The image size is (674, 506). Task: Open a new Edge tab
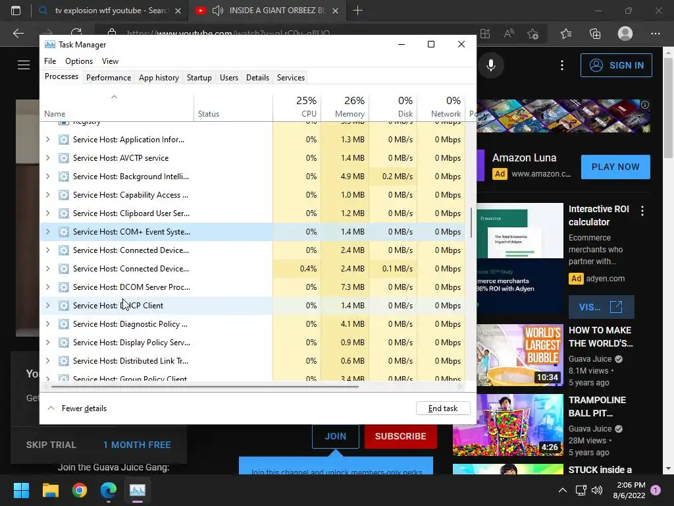(357, 11)
